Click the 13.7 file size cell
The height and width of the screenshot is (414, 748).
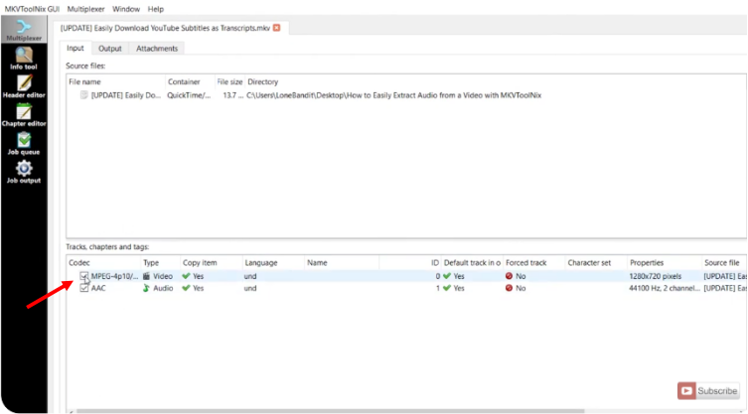[x=233, y=95]
